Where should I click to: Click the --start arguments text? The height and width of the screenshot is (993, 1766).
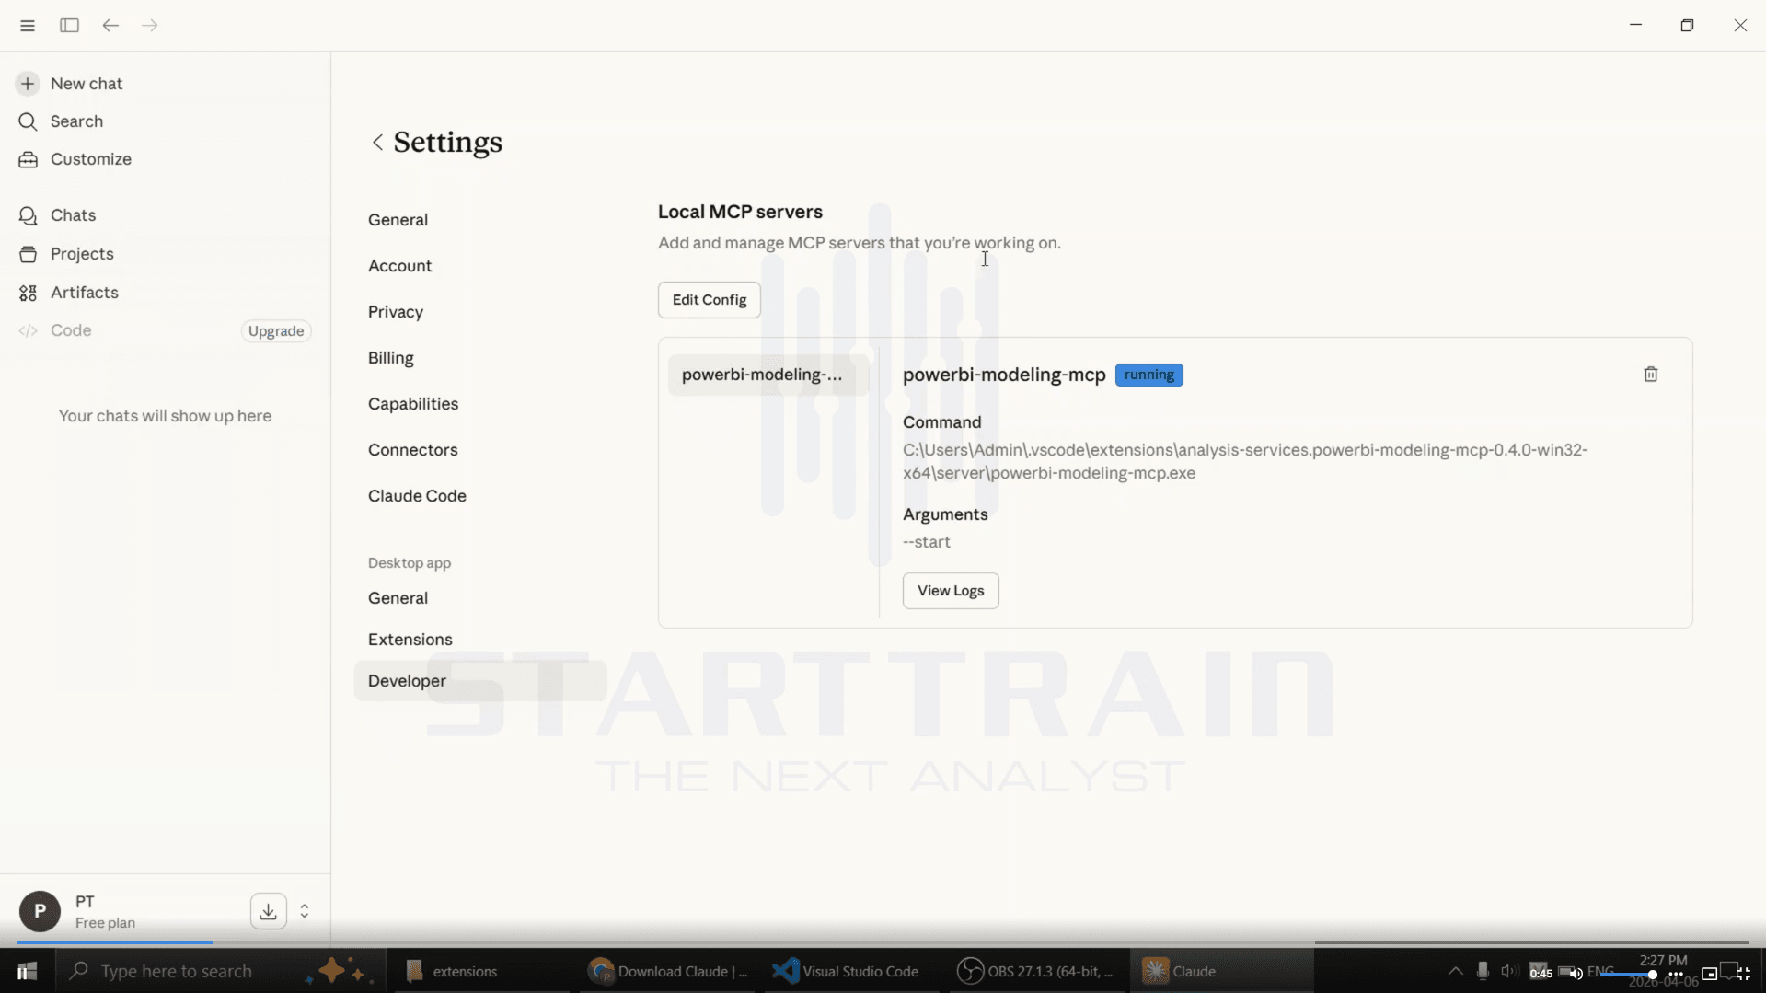926,542
